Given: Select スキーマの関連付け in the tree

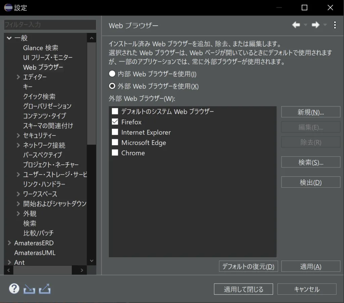Looking at the screenshot, I should pyautogui.click(x=48, y=126).
